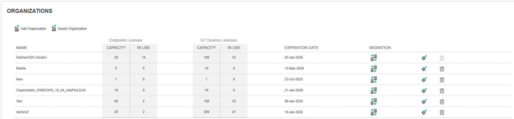The image size is (514, 119).
Task: Edit the Gartner2025 (hoster) organization
Action: pyautogui.click(x=424, y=58)
